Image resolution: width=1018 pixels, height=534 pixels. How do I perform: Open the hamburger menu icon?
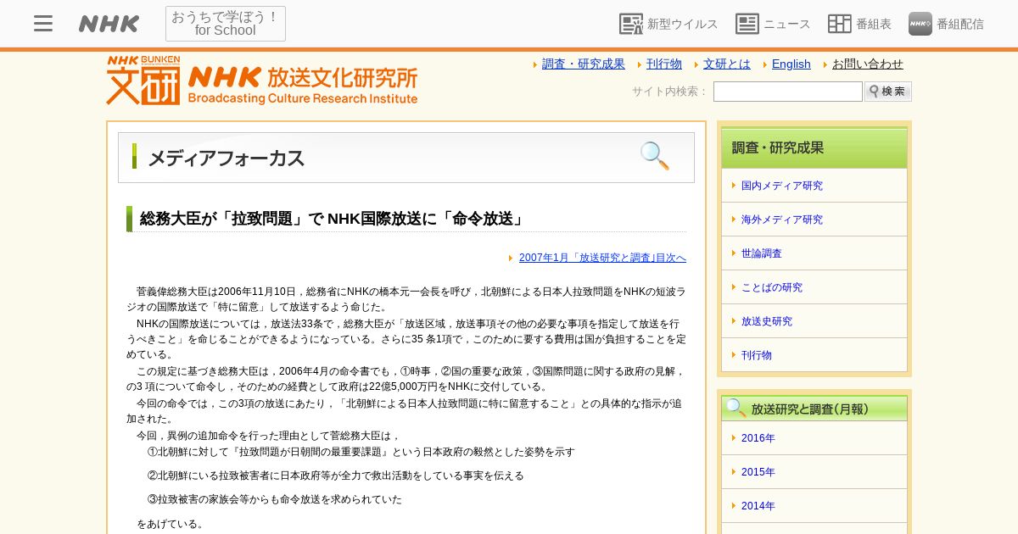coord(43,24)
